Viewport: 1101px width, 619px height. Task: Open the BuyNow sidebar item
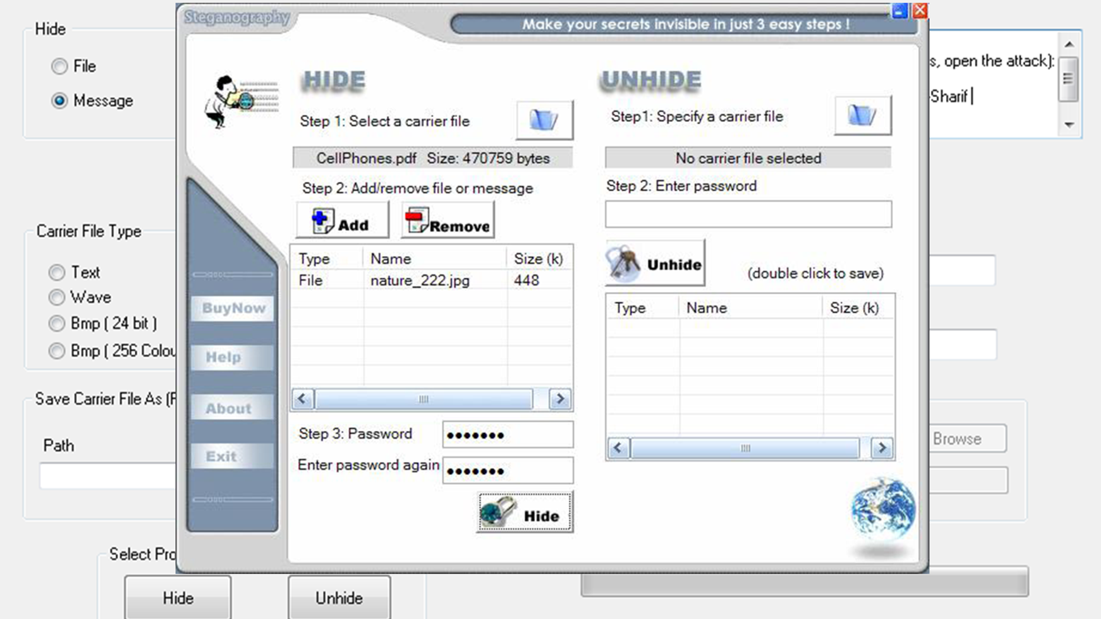click(233, 308)
